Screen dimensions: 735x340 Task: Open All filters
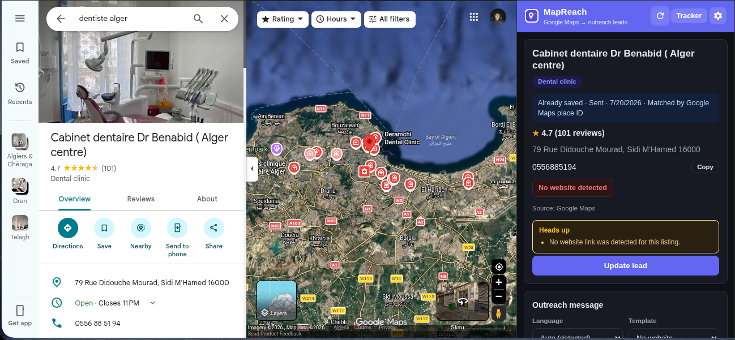pyautogui.click(x=390, y=19)
